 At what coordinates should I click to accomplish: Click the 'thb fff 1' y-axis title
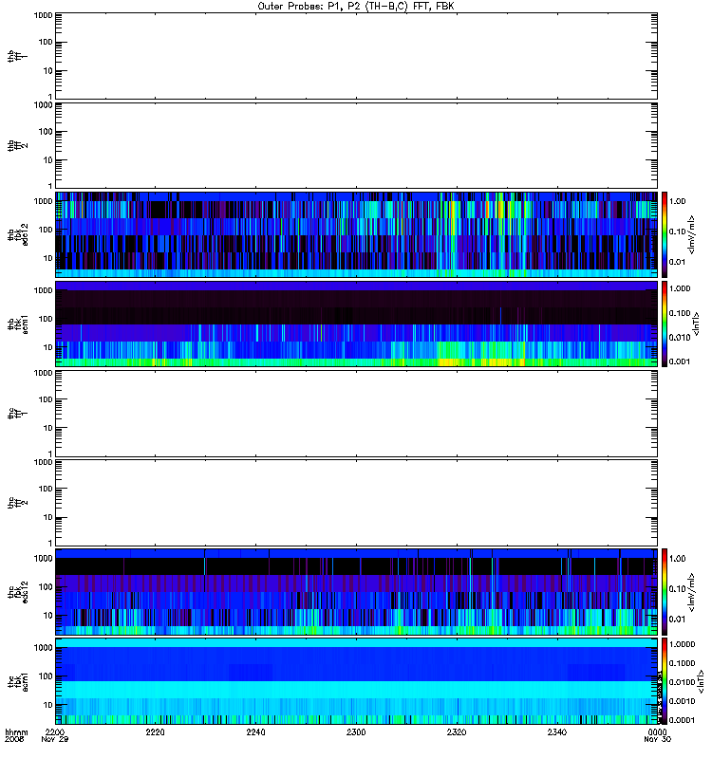click(17, 56)
